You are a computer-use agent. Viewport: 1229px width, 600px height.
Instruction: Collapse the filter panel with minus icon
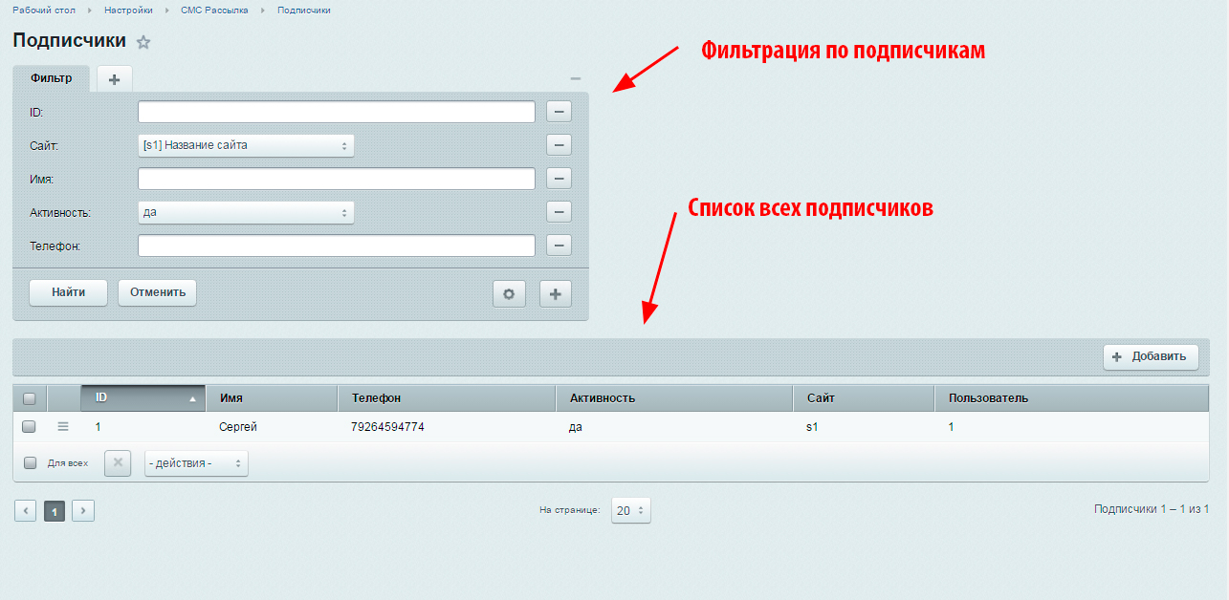pyautogui.click(x=575, y=78)
